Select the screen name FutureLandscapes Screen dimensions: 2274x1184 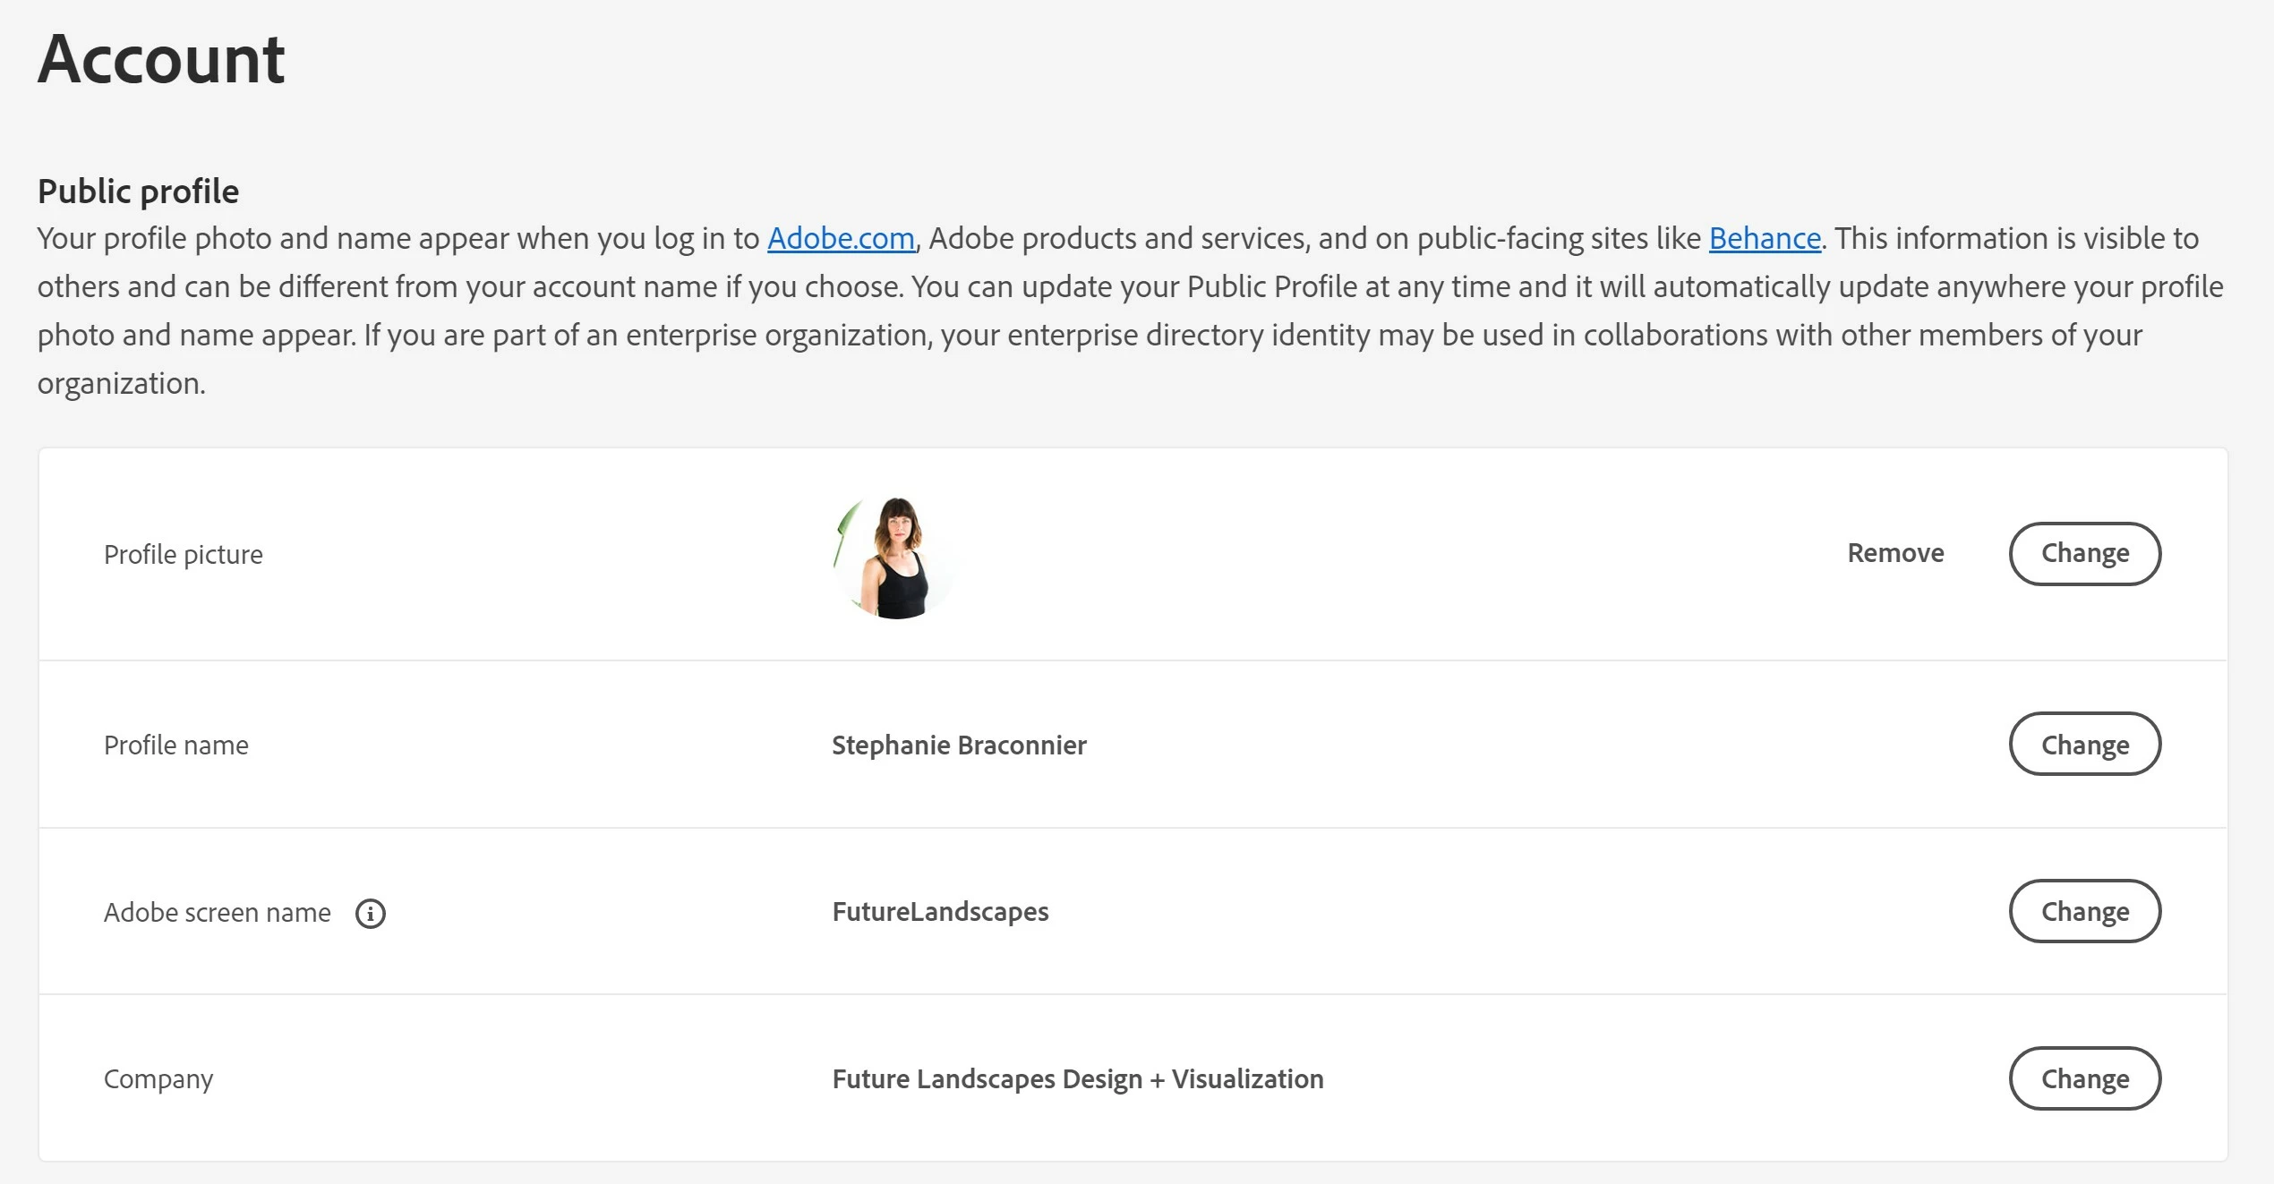click(x=940, y=911)
